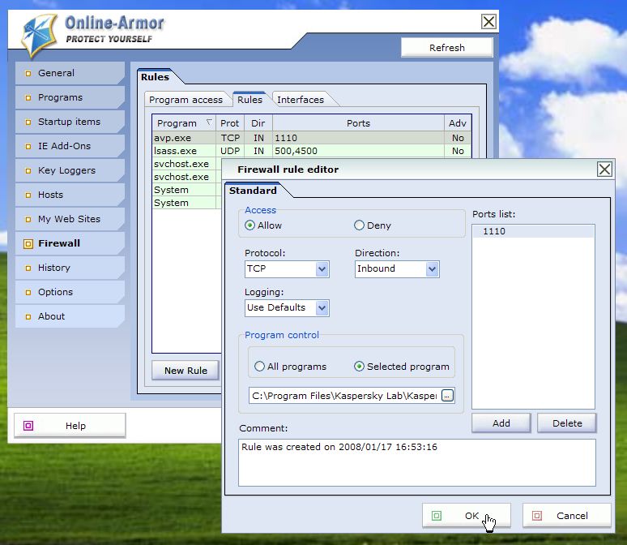Select the Allow access radio button

coord(250,225)
